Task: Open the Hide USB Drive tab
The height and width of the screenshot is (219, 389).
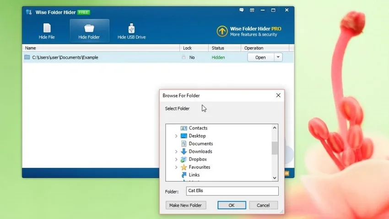Action: point(131,31)
